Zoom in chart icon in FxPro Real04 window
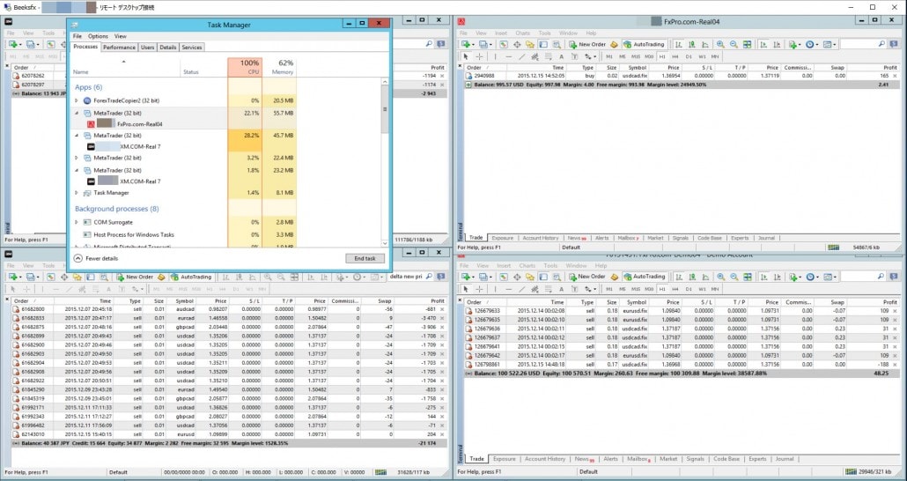The image size is (907, 481). (720, 44)
